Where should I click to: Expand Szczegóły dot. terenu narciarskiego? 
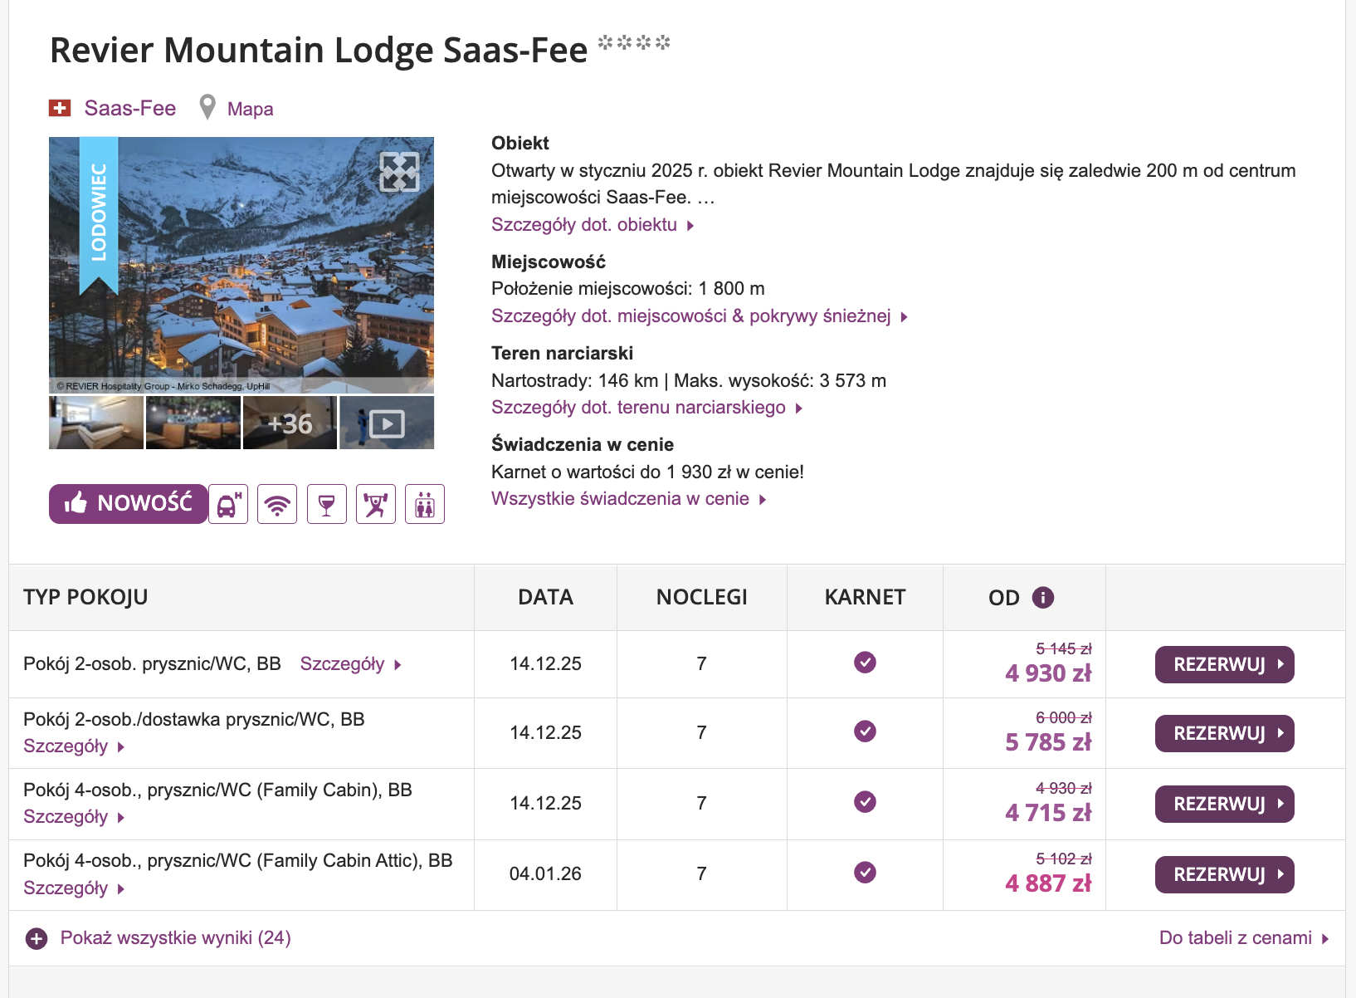(x=646, y=408)
